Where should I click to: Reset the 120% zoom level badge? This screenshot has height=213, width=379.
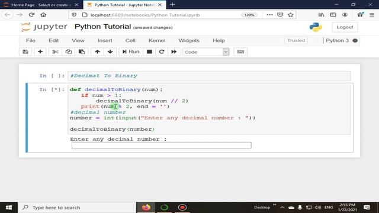tap(249, 15)
